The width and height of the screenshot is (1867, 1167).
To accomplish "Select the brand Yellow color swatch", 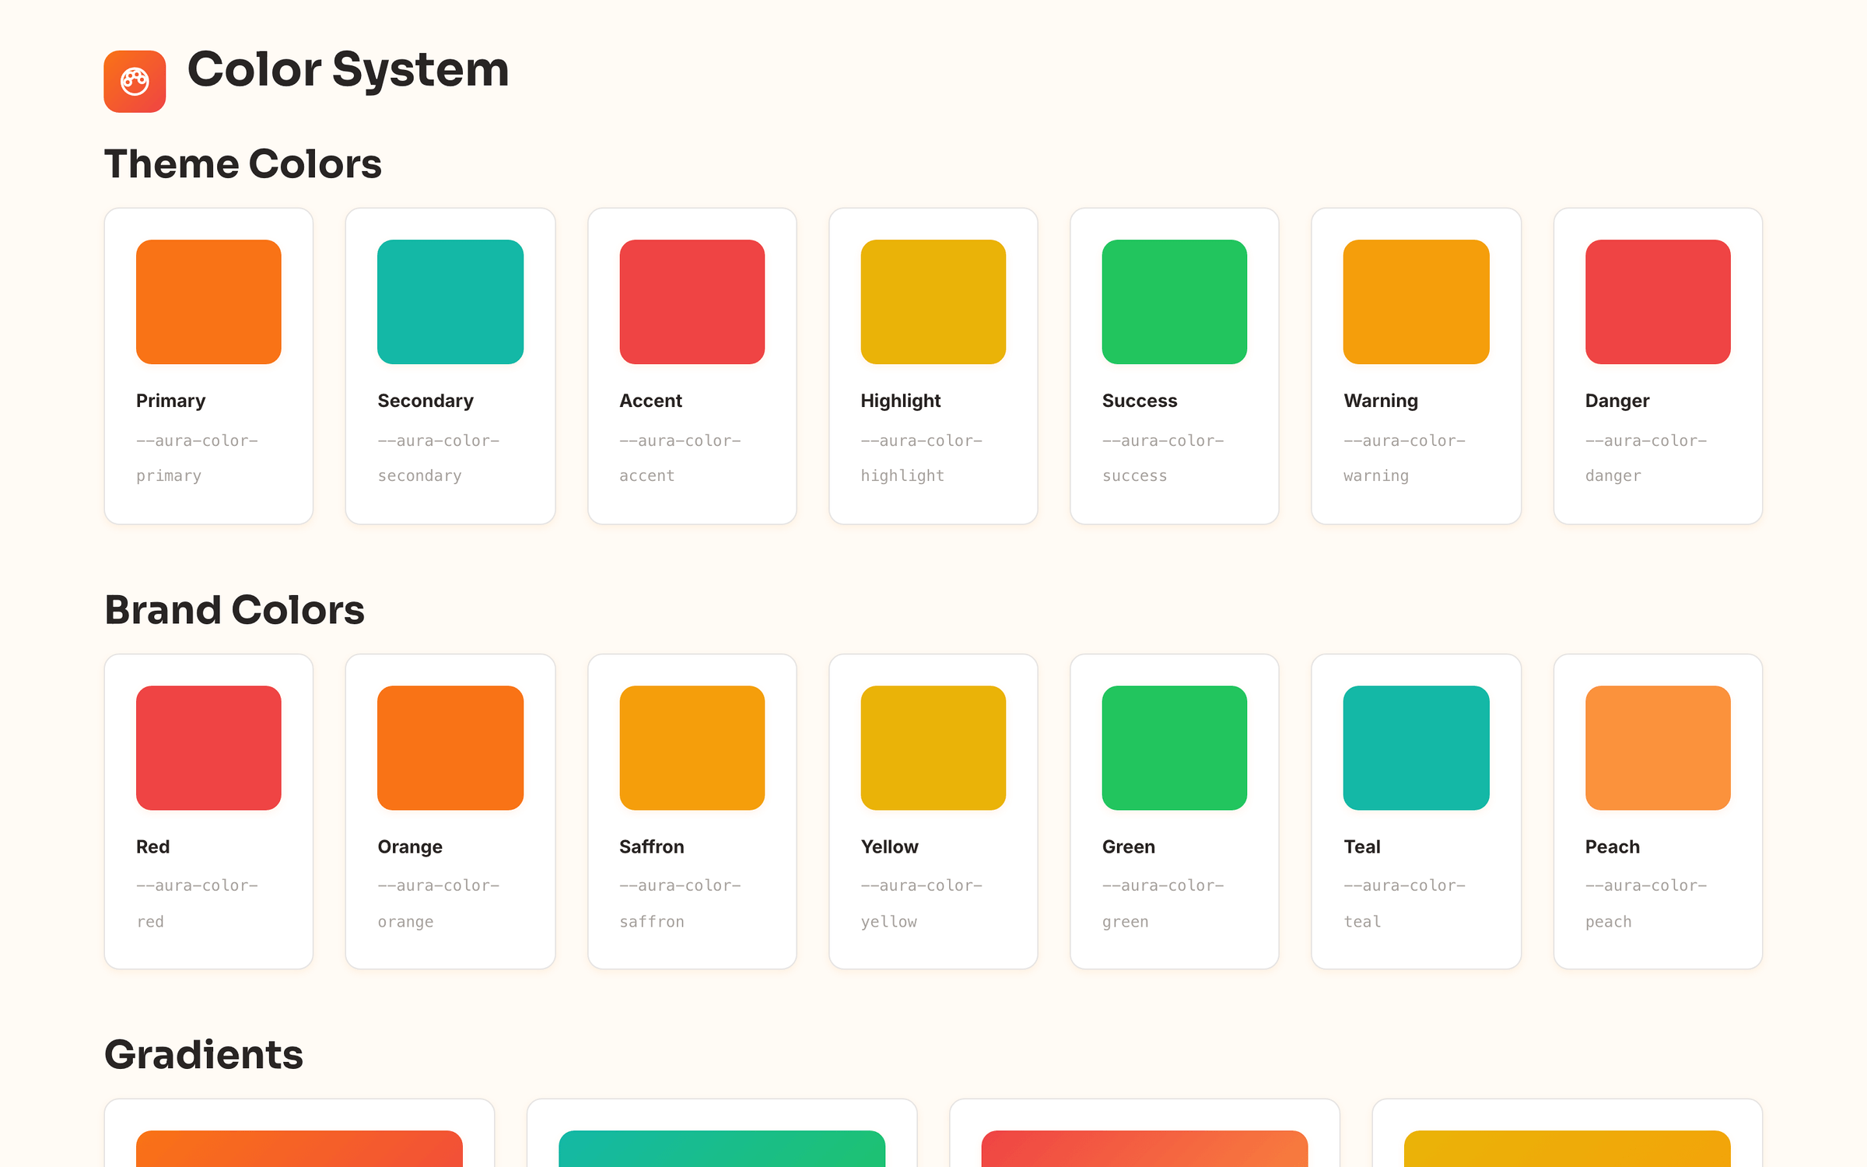I will coord(933,748).
